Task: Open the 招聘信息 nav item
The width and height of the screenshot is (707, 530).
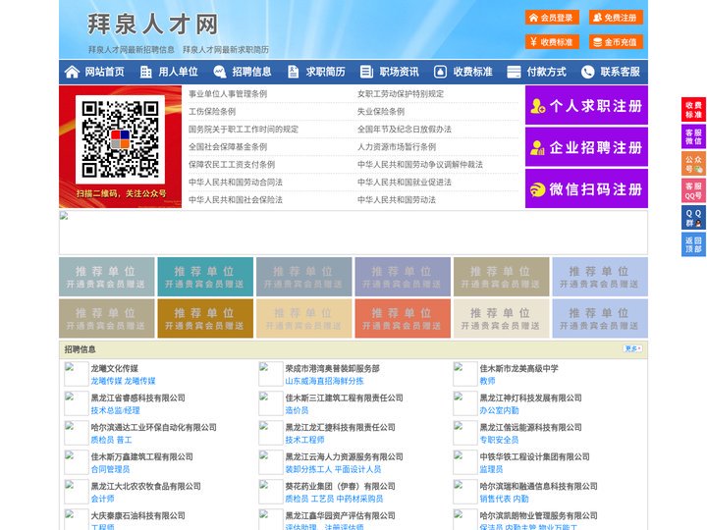Action: pyautogui.click(x=251, y=72)
